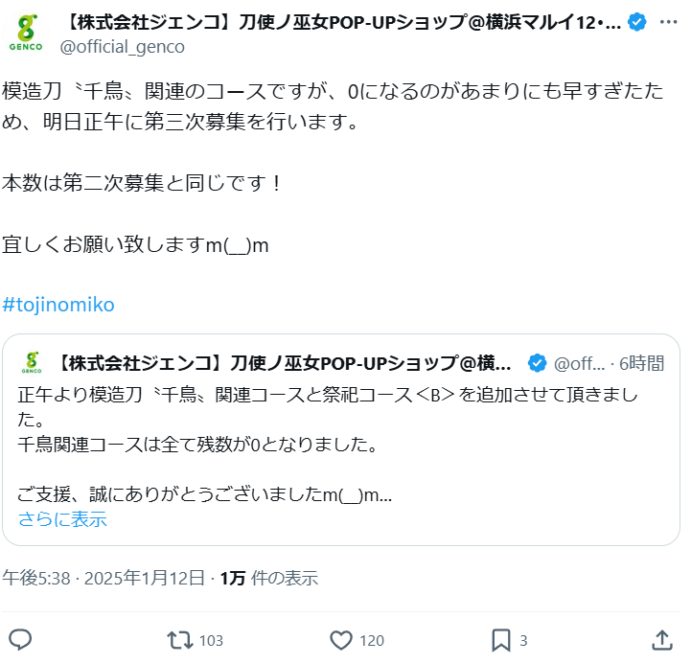Image resolution: width=691 pixels, height=664 pixels.
Task: Like the tweet with the heart icon
Action: (341, 640)
